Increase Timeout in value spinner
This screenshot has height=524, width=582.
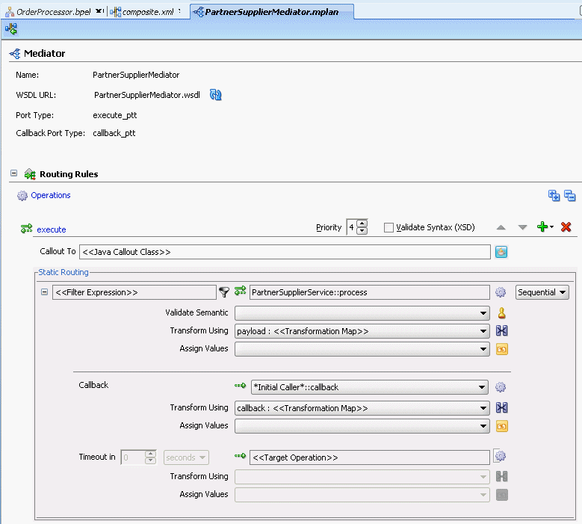tap(150, 454)
